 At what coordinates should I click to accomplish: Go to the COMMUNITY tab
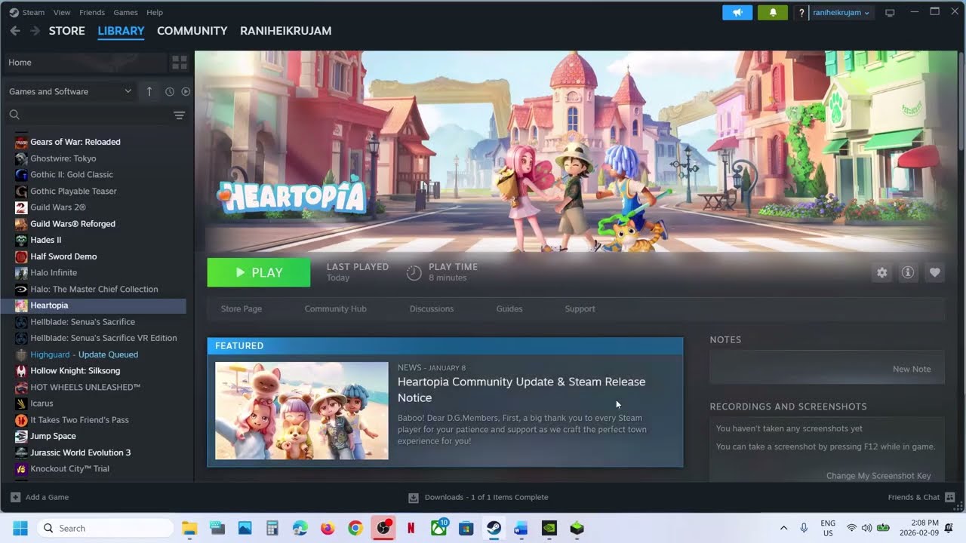tap(192, 31)
